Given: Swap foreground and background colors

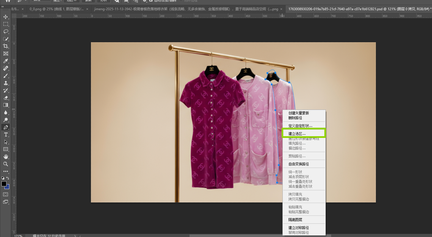Looking at the screenshot, I should 8,178.
